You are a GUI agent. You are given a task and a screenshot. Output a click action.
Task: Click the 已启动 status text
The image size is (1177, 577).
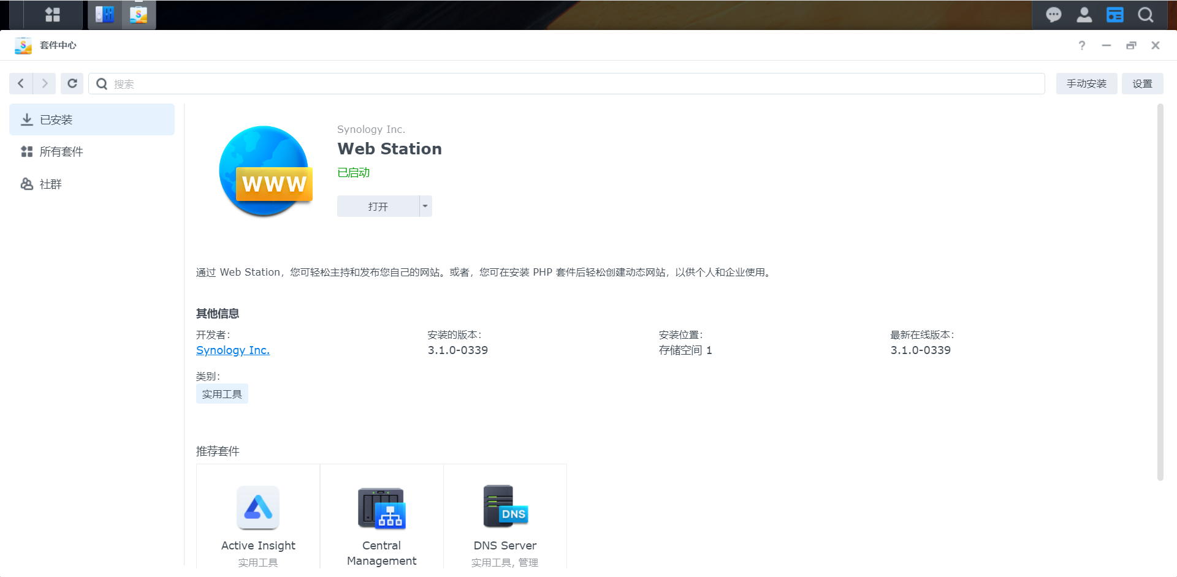coord(354,173)
